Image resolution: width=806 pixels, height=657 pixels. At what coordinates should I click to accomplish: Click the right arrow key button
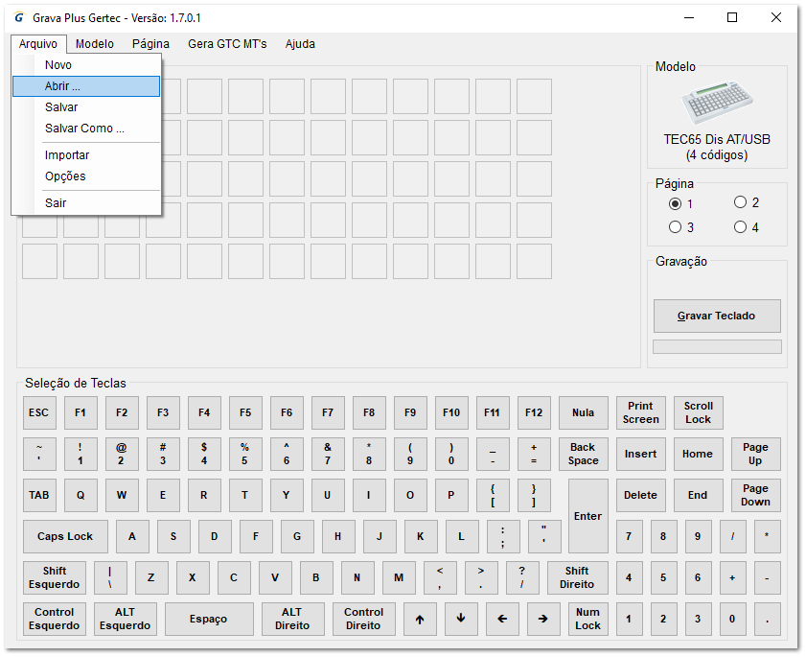(543, 619)
